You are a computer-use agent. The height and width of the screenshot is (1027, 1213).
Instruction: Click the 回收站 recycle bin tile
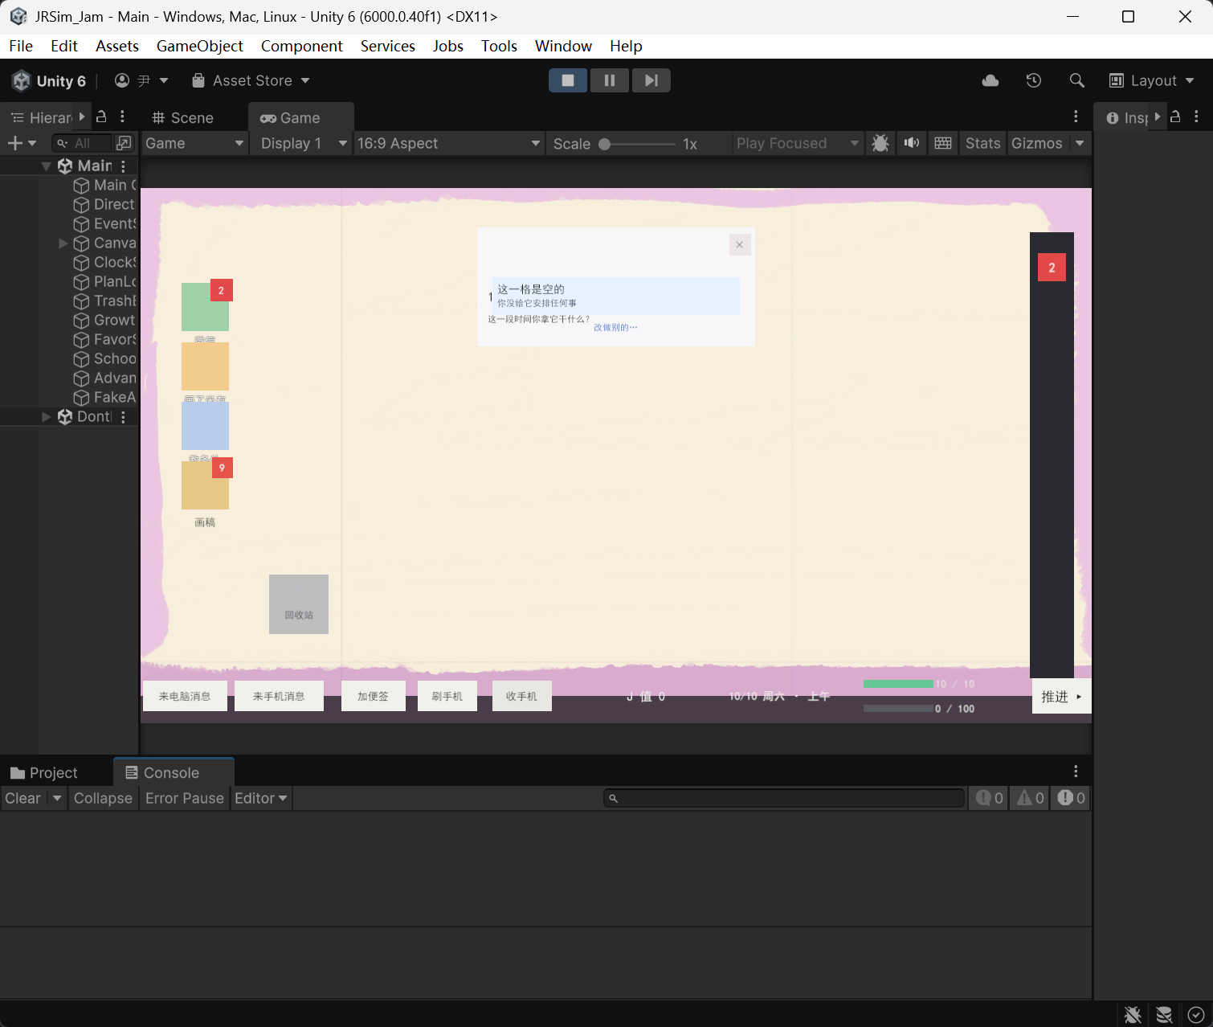(x=299, y=604)
